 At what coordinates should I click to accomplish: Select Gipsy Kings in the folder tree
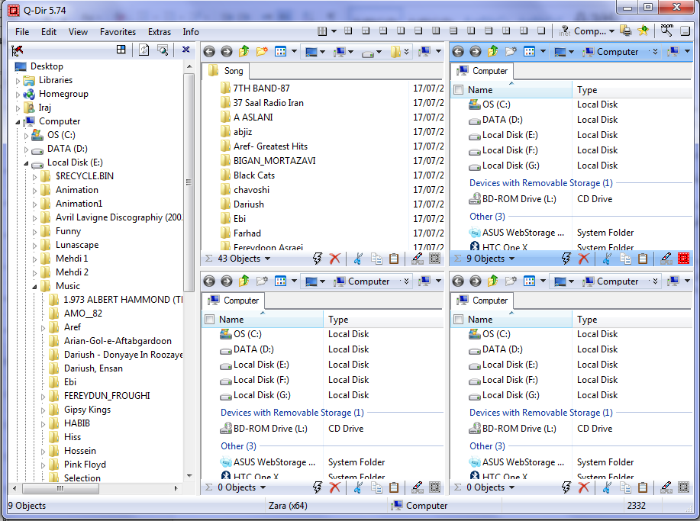point(87,410)
